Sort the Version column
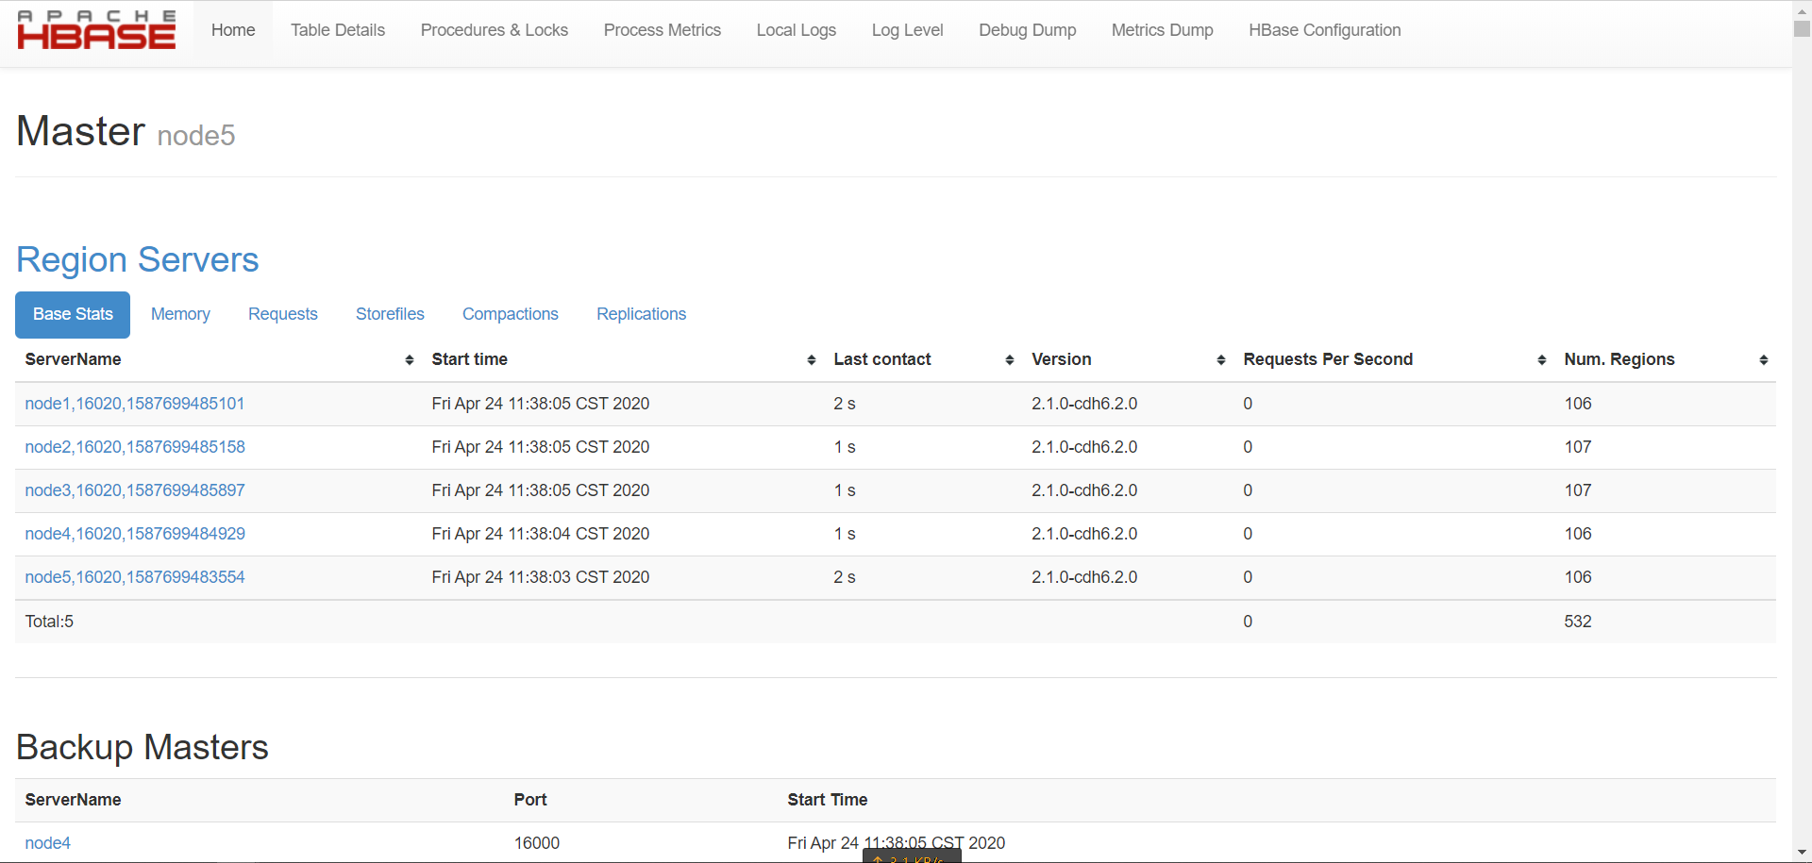Screen dimensions: 1812x863 1220,359
